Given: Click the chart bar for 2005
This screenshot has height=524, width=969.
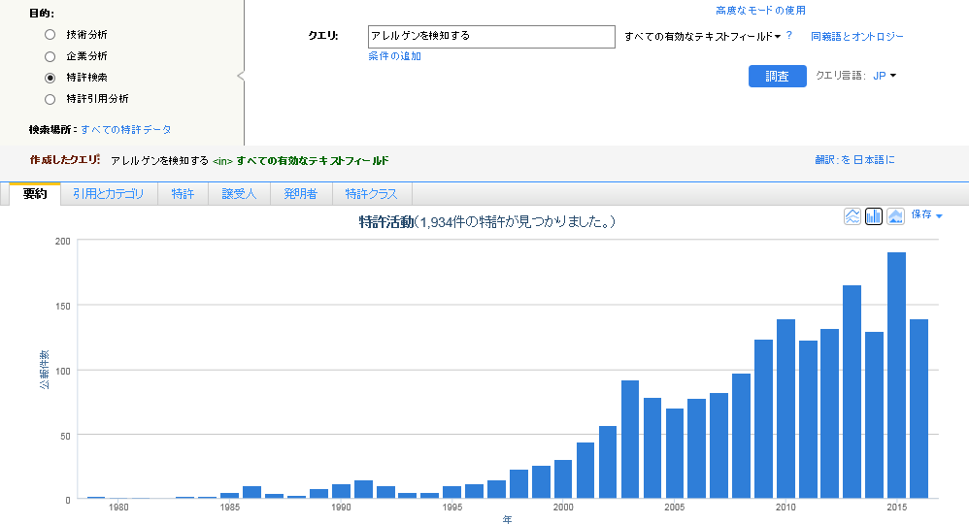Looking at the screenshot, I should point(674,453).
